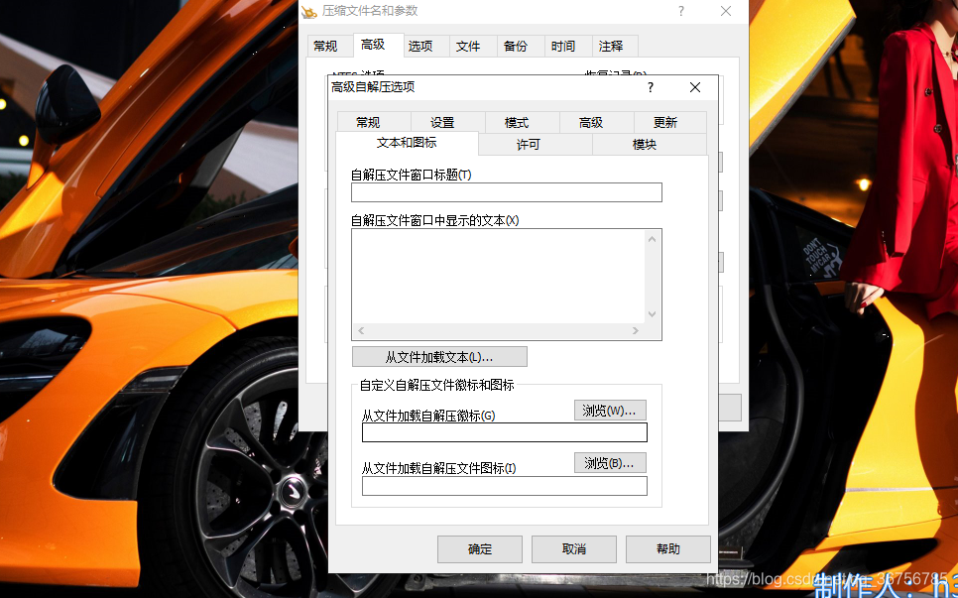
Task: Click the ? help icon in the 高级自解压选项 dialog
Action: coord(651,87)
